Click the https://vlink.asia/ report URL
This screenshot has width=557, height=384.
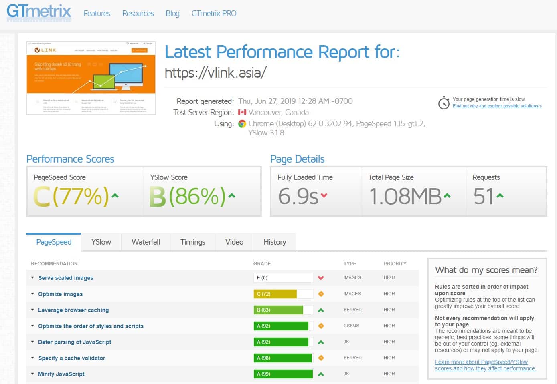(x=215, y=73)
